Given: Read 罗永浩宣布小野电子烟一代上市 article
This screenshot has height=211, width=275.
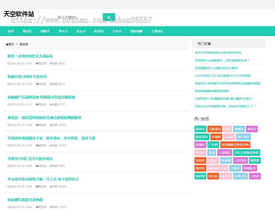Looking at the screenshot, I should pos(43,179).
